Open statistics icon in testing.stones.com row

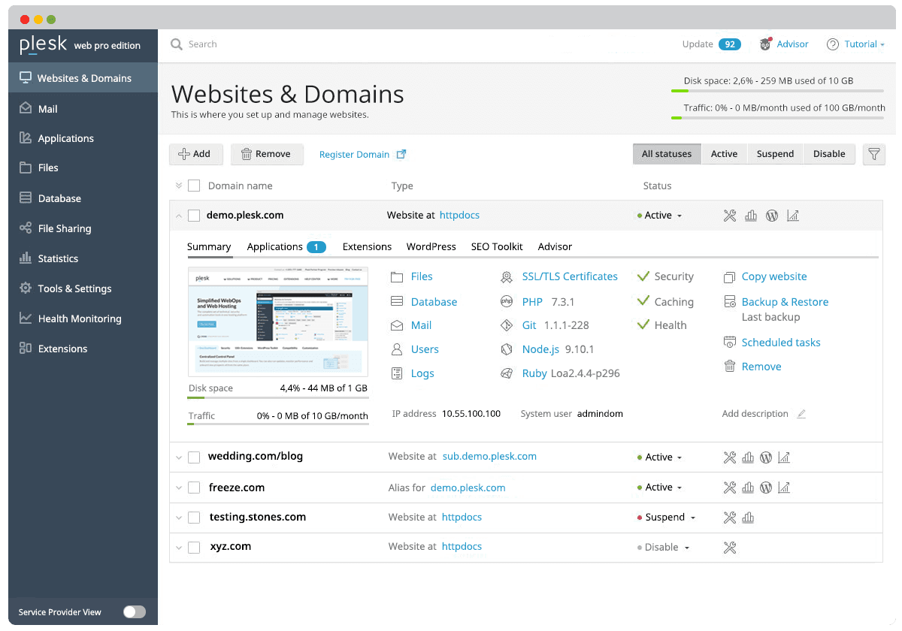(x=748, y=518)
